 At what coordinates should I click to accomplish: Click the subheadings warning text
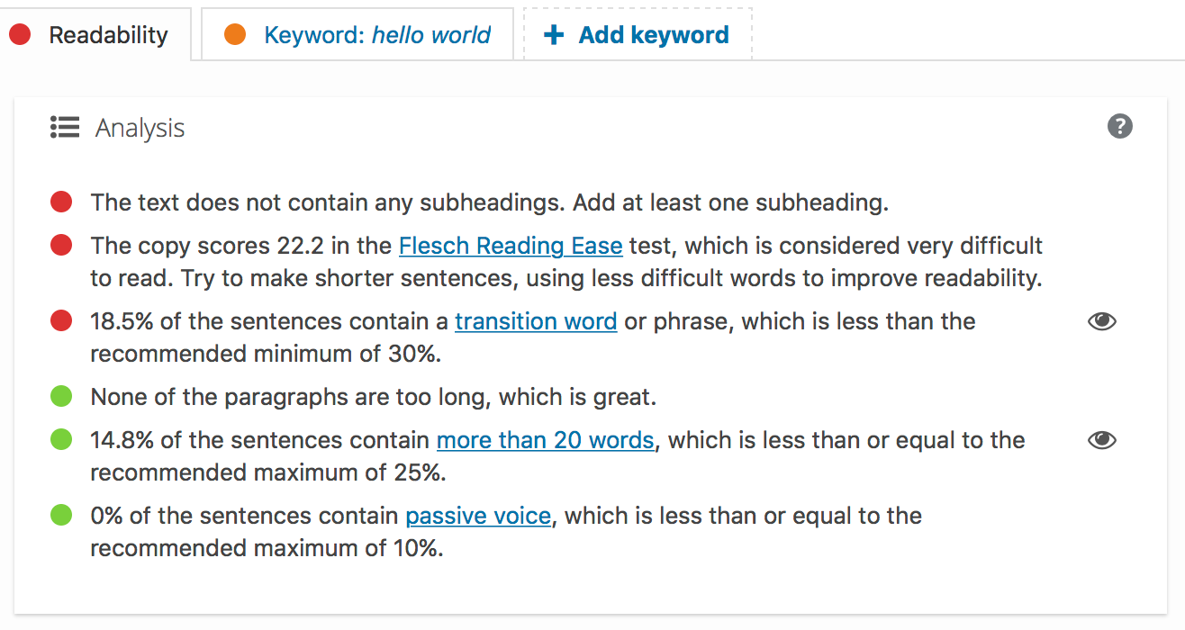pyautogui.click(x=489, y=202)
